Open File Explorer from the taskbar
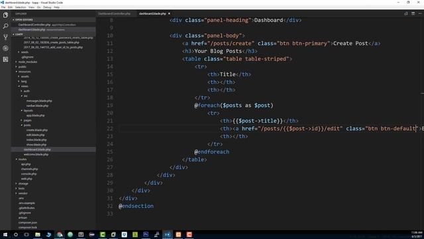This screenshot has width=424, height=239. tap(38, 234)
